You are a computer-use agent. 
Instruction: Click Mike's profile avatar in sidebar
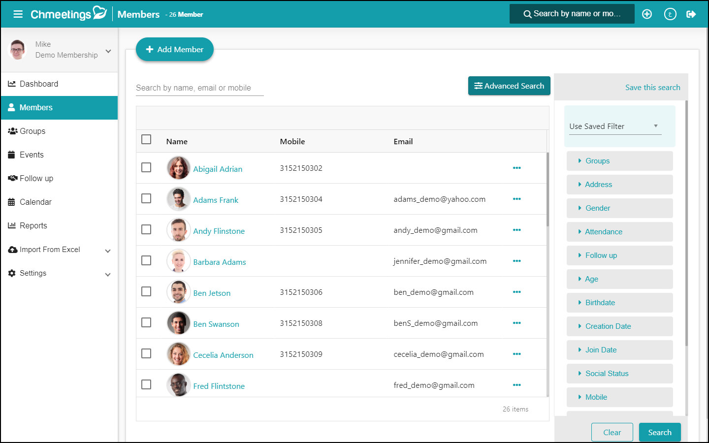18,50
